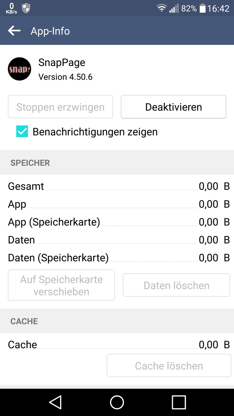This screenshot has width=234, height=416.
Task: Tap Auf Speicherkarte verschieben button
Action: click(x=62, y=285)
